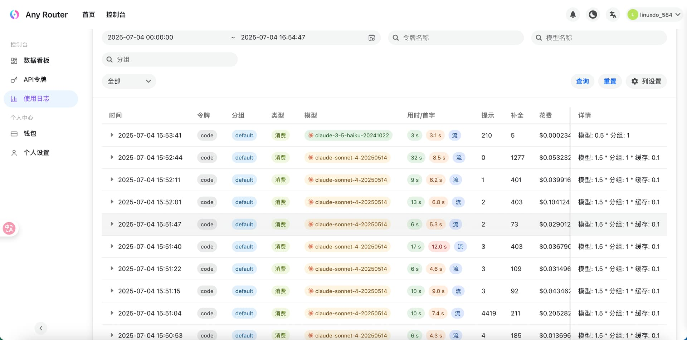Open the 钱包 wallet icon in the sidebar
This screenshot has height=340, width=687.
(x=14, y=133)
